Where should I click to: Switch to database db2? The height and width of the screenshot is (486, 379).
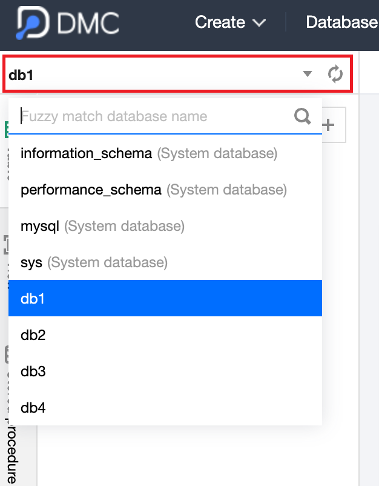tap(33, 335)
